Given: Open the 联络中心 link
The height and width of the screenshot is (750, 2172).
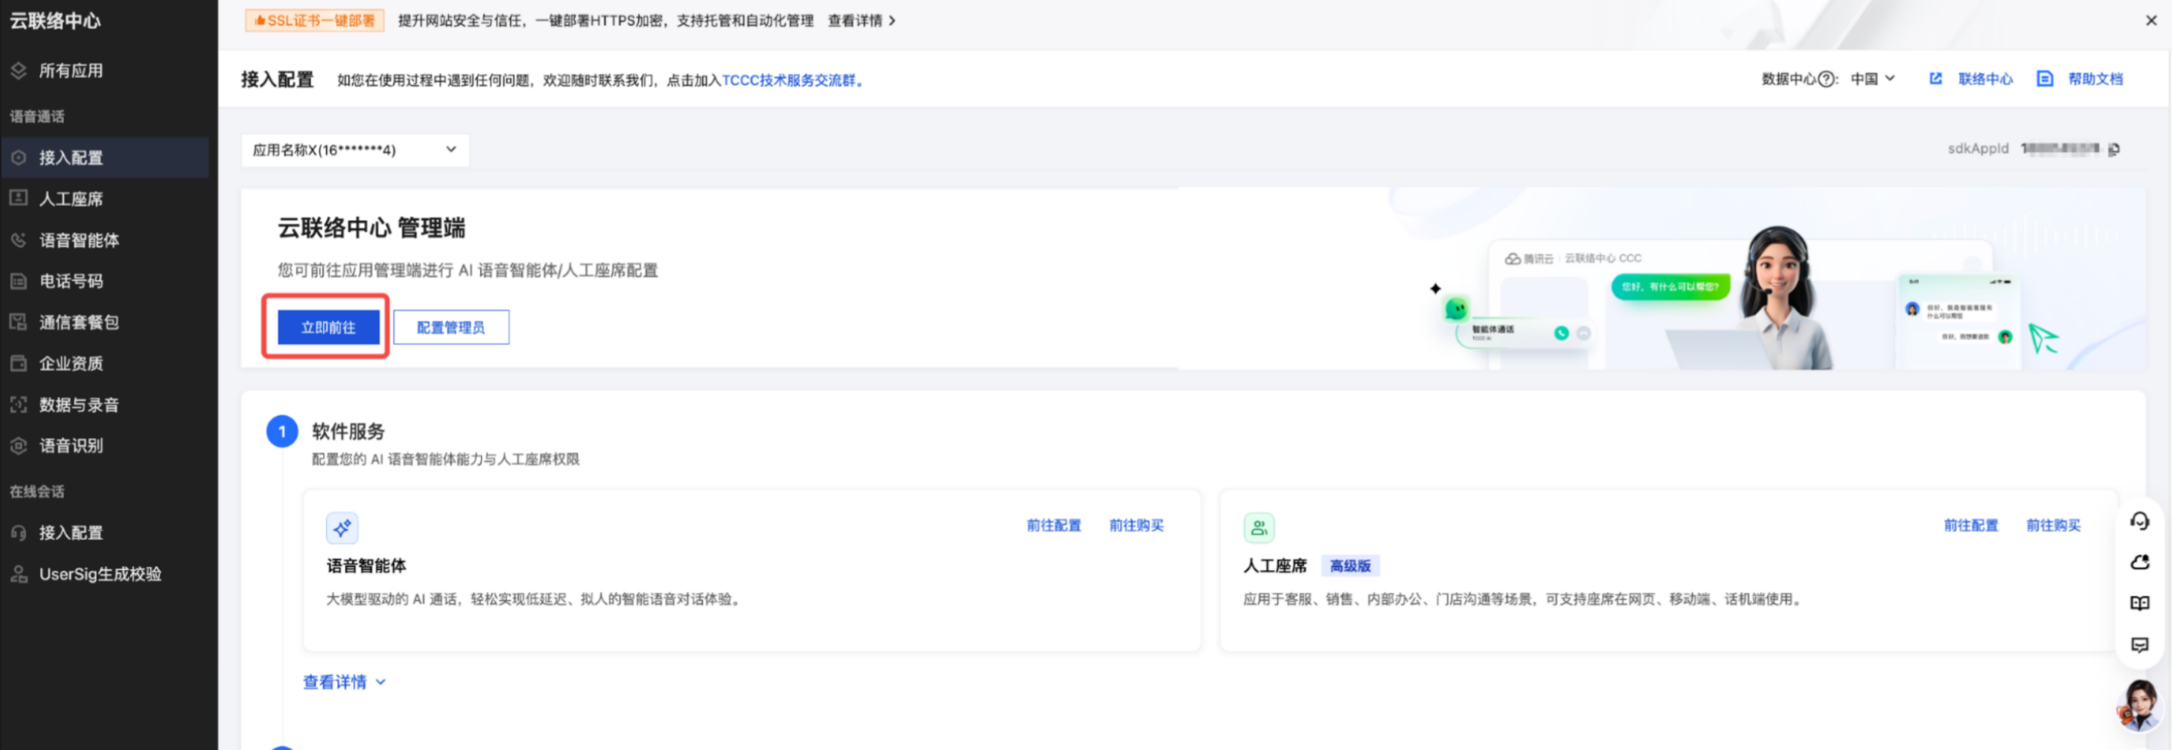Looking at the screenshot, I should pyautogui.click(x=1985, y=78).
